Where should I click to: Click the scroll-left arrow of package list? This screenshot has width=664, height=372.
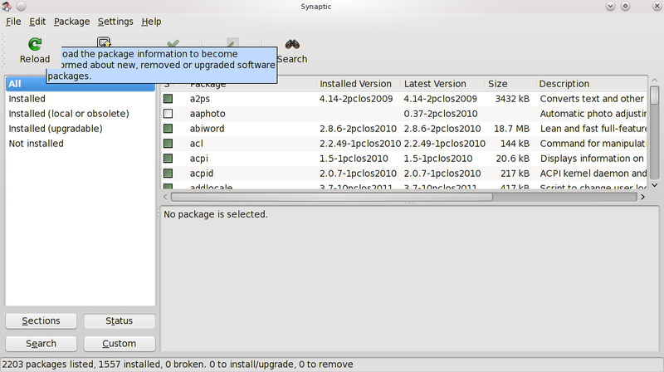[165, 197]
